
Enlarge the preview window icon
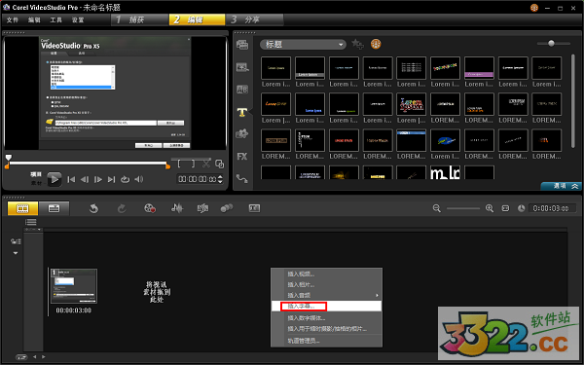(x=220, y=164)
